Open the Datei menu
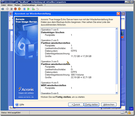 [3, 5]
